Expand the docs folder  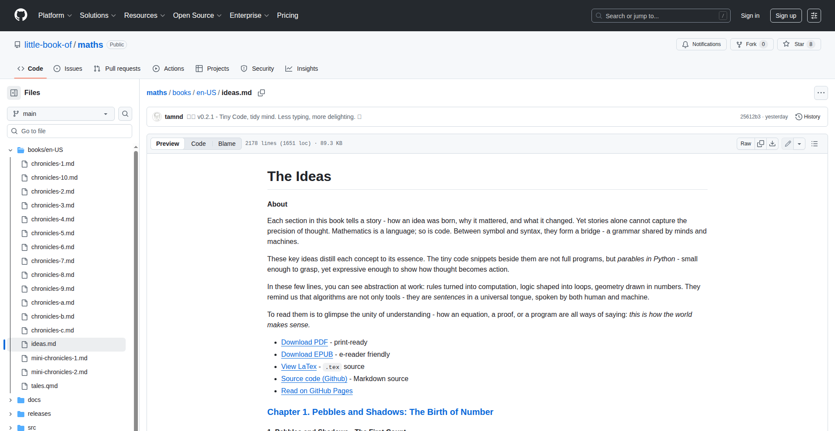[x=10, y=400]
